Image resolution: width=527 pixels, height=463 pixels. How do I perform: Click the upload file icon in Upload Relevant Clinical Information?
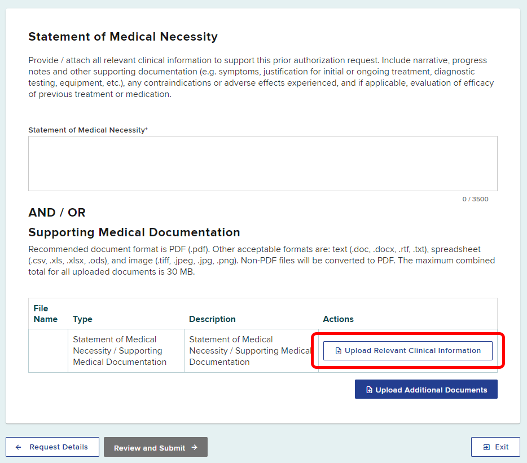click(339, 351)
